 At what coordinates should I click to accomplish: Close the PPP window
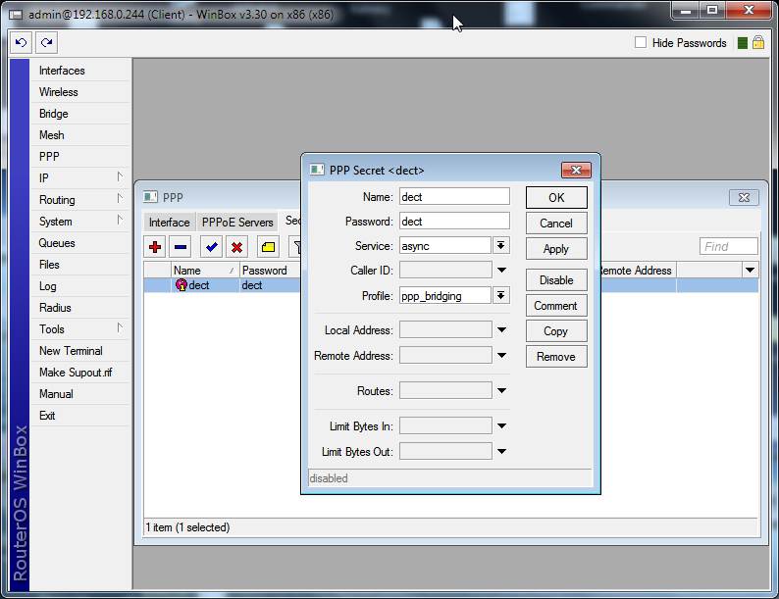coord(744,197)
